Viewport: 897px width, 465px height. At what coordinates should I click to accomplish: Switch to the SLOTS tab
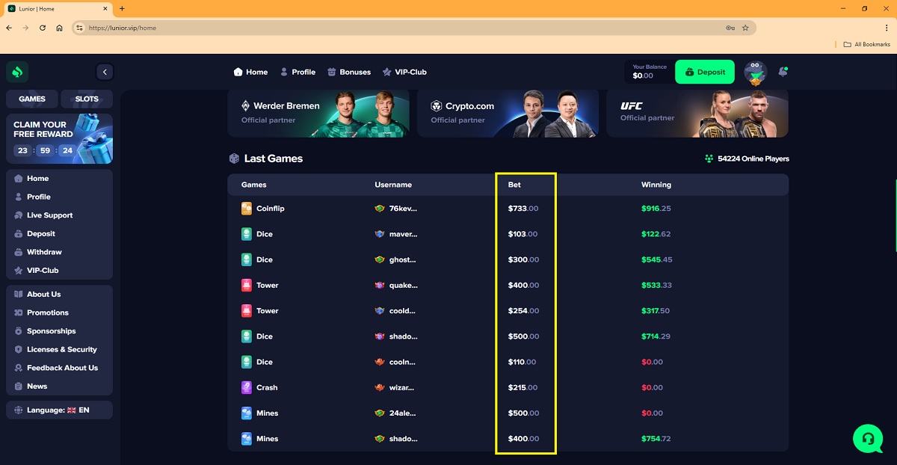tap(87, 99)
